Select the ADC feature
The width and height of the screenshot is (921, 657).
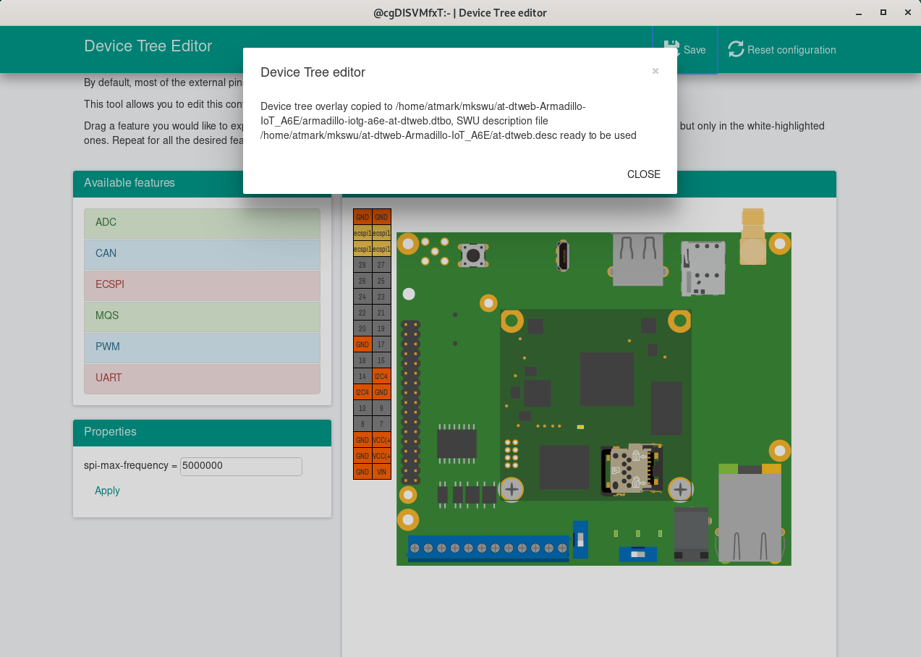202,223
